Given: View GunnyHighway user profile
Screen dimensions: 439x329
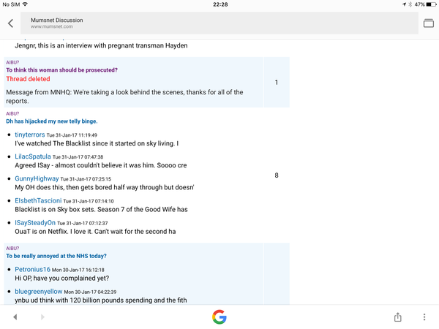Looking at the screenshot, I should point(37,178).
